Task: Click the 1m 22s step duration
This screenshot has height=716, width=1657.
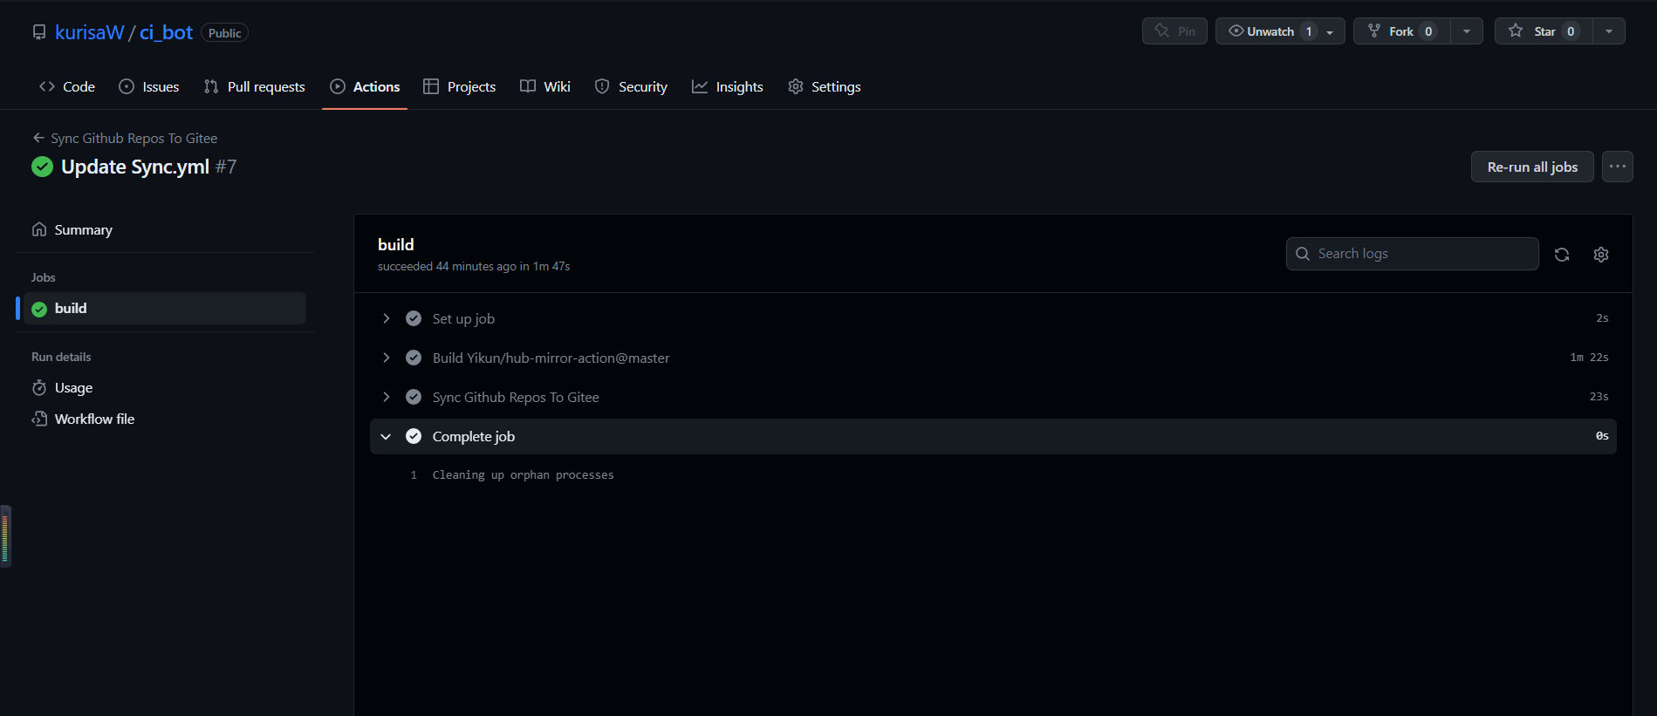Action: (x=1589, y=358)
